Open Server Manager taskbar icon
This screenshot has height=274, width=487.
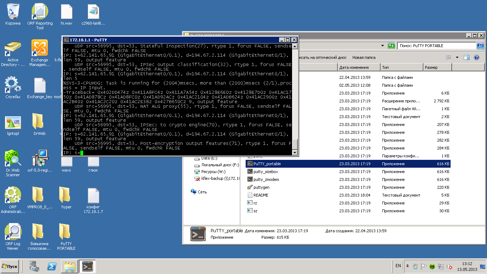point(35,267)
